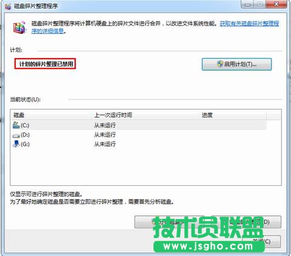Screen dimensions: 291x256
Task: Open the 获取有关磁盘碎片整理程序的详细信息 help link
Action: pos(155,27)
